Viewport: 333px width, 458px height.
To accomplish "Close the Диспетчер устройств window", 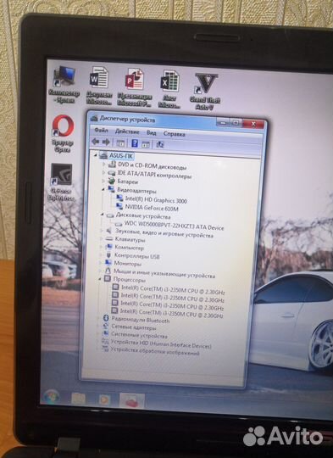I will pos(253,124).
